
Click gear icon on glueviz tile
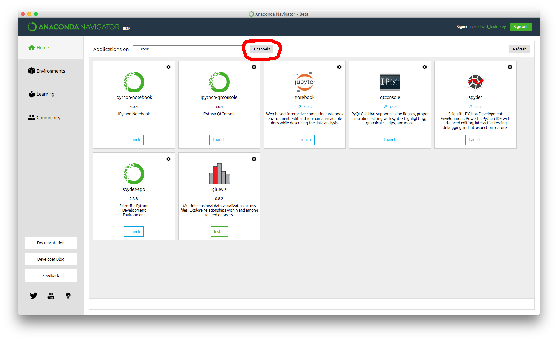point(254,159)
